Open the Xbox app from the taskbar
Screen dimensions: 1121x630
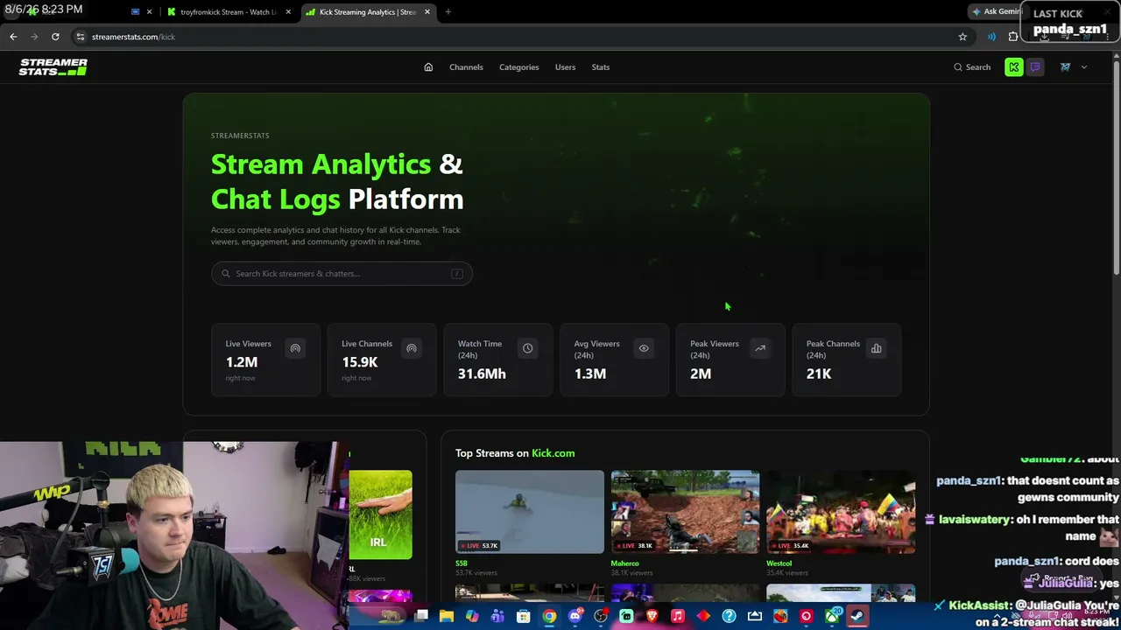tap(832, 617)
